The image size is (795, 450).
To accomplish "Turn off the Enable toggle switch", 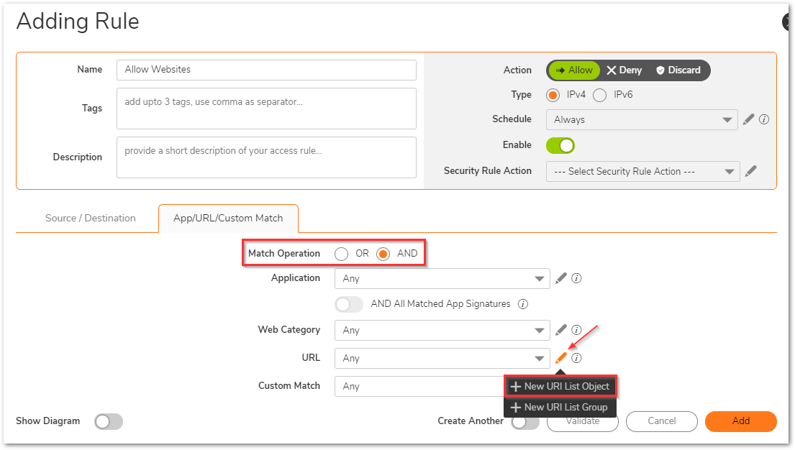I will pos(560,145).
